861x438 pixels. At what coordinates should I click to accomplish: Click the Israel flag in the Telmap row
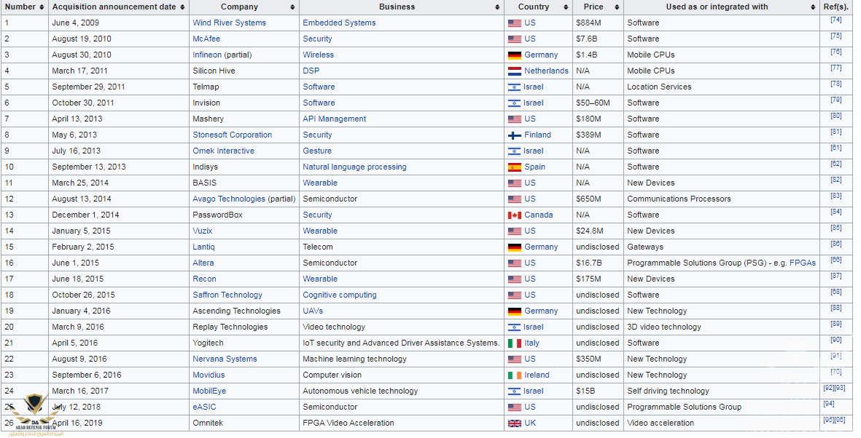pos(515,87)
